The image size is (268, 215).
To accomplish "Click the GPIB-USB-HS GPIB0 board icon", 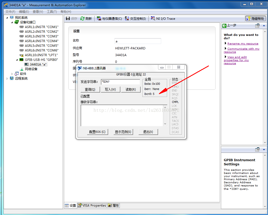I will point(22,60).
